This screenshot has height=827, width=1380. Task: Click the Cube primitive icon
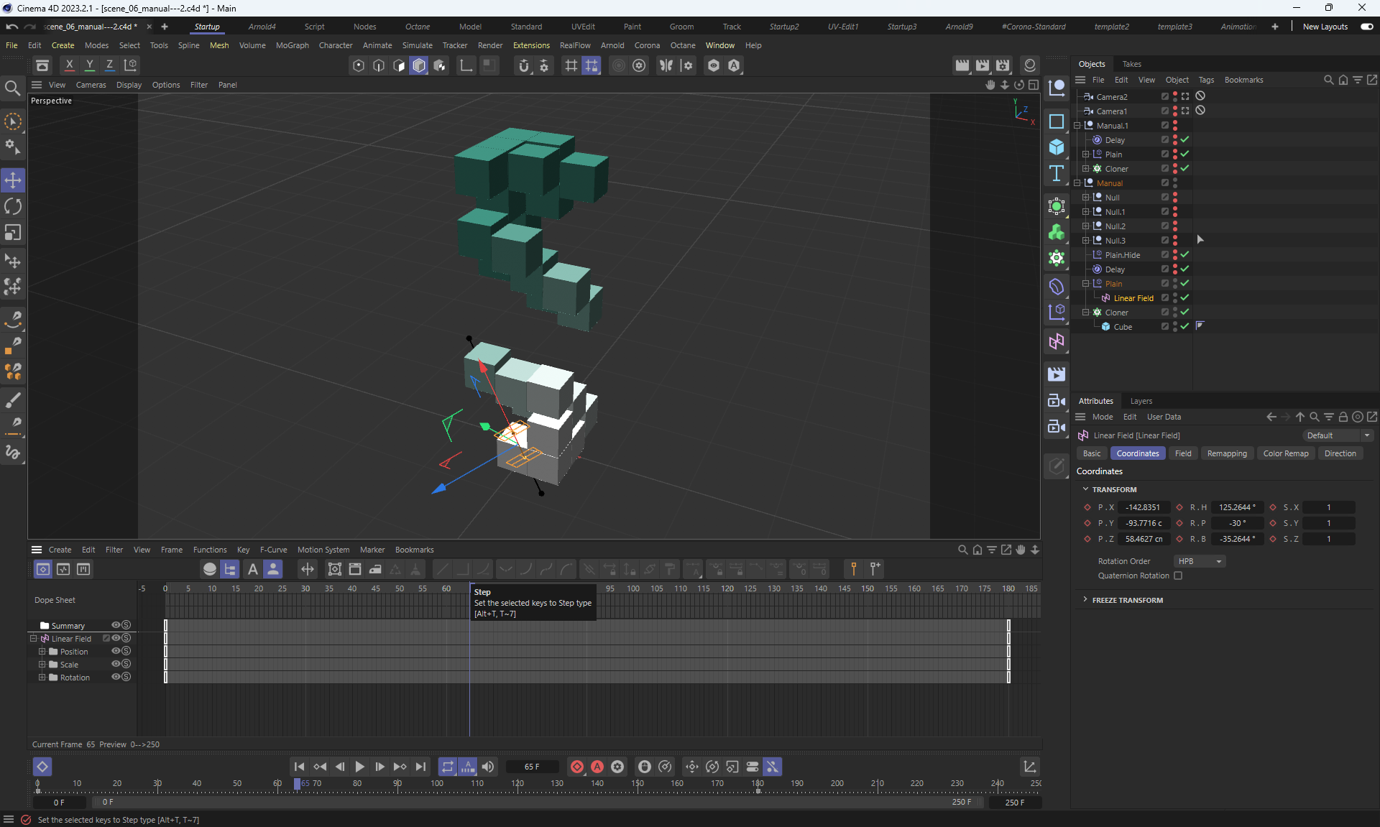(1056, 147)
